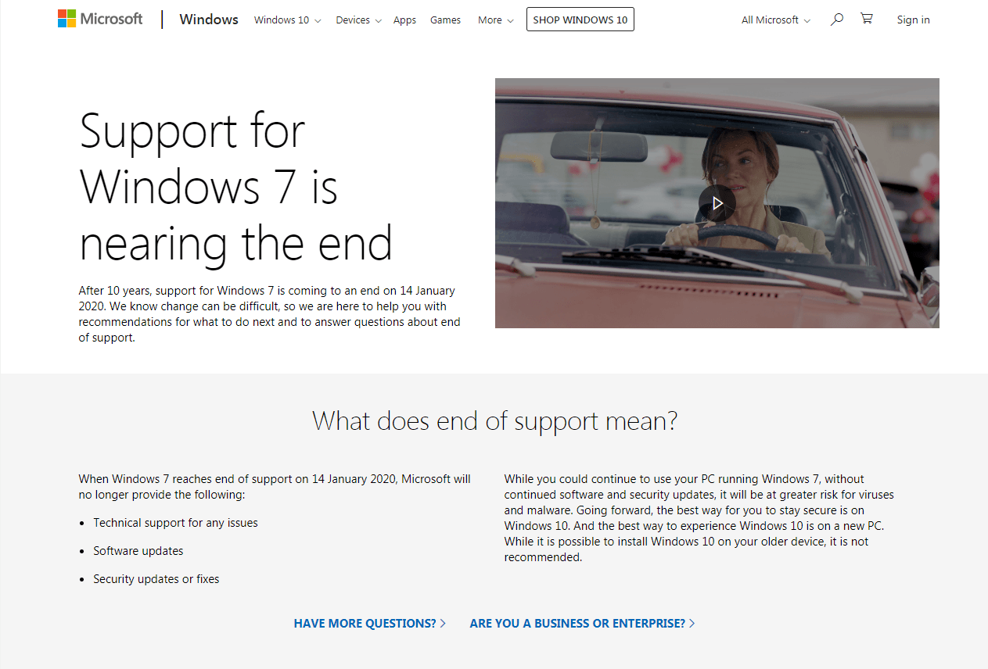Click the video thumbnail of woman driving
988x669 pixels.
coord(717,203)
